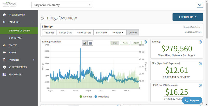Open help for the RPM card

pos(200,64)
